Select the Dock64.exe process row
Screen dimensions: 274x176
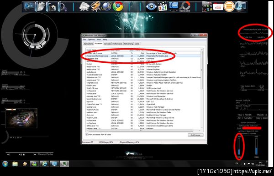tap(143, 85)
